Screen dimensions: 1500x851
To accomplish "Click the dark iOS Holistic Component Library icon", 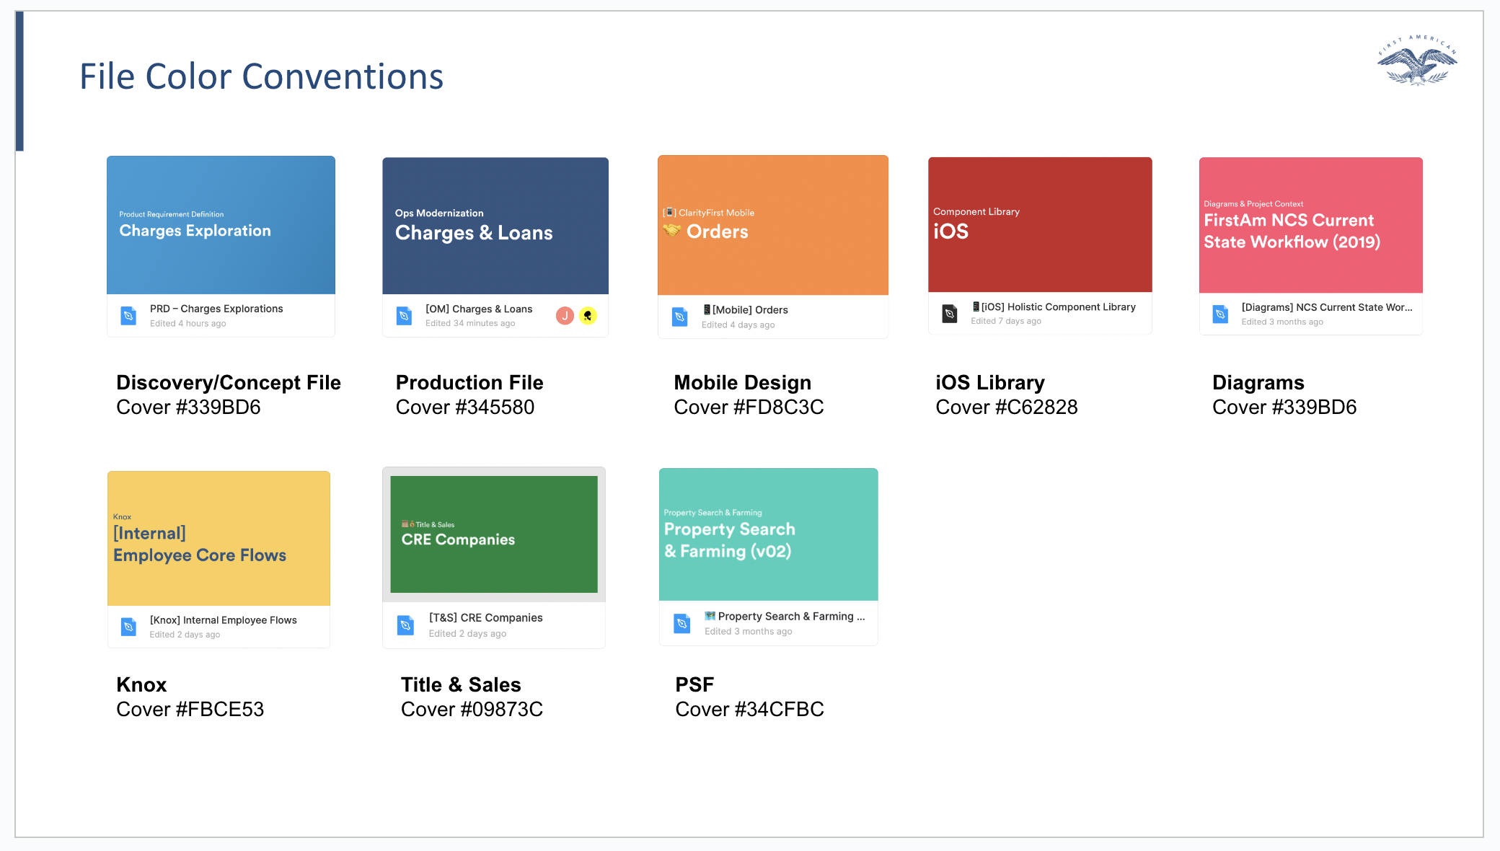I will click(950, 314).
